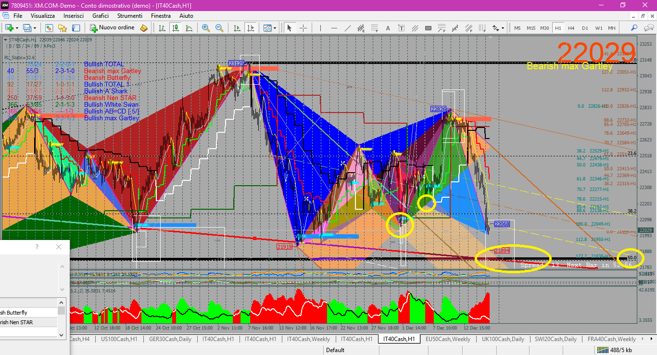Open the Grafici menu
This screenshot has height=355, width=657.
101,16
